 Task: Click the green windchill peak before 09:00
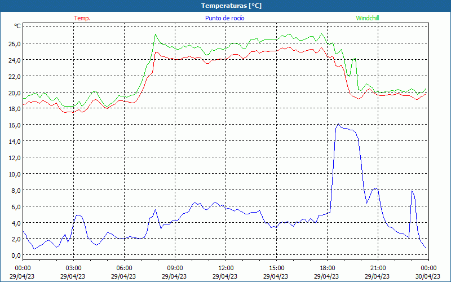tap(156, 34)
